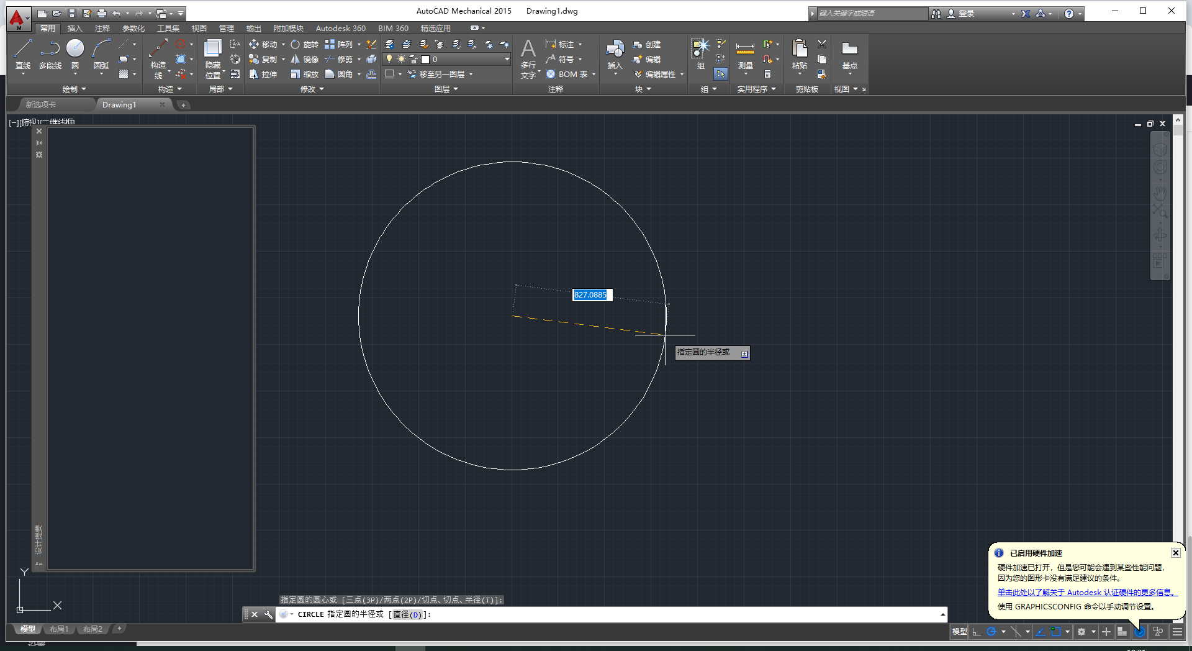Expand the Draw (绘制) panel
Image resolution: width=1192 pixels, height=651 pixels.
tap(74, 89)
